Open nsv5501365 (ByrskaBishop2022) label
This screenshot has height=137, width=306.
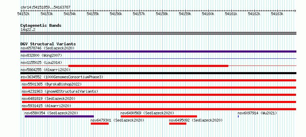[52, 84]
